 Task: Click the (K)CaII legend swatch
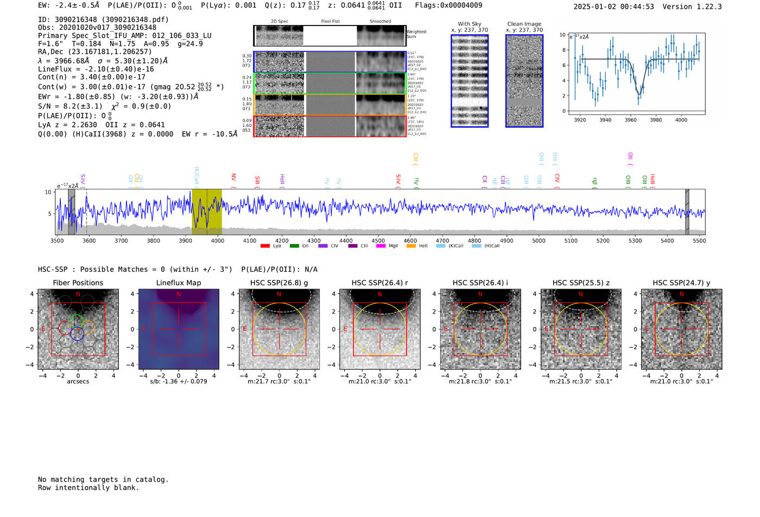(441, 246)
